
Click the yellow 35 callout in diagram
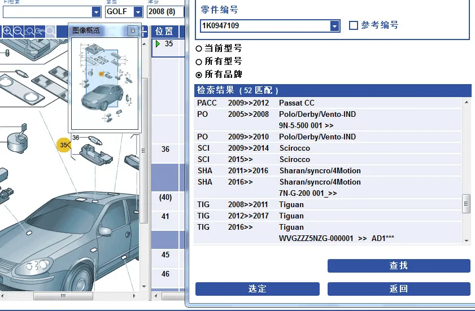tap(64, 144)
